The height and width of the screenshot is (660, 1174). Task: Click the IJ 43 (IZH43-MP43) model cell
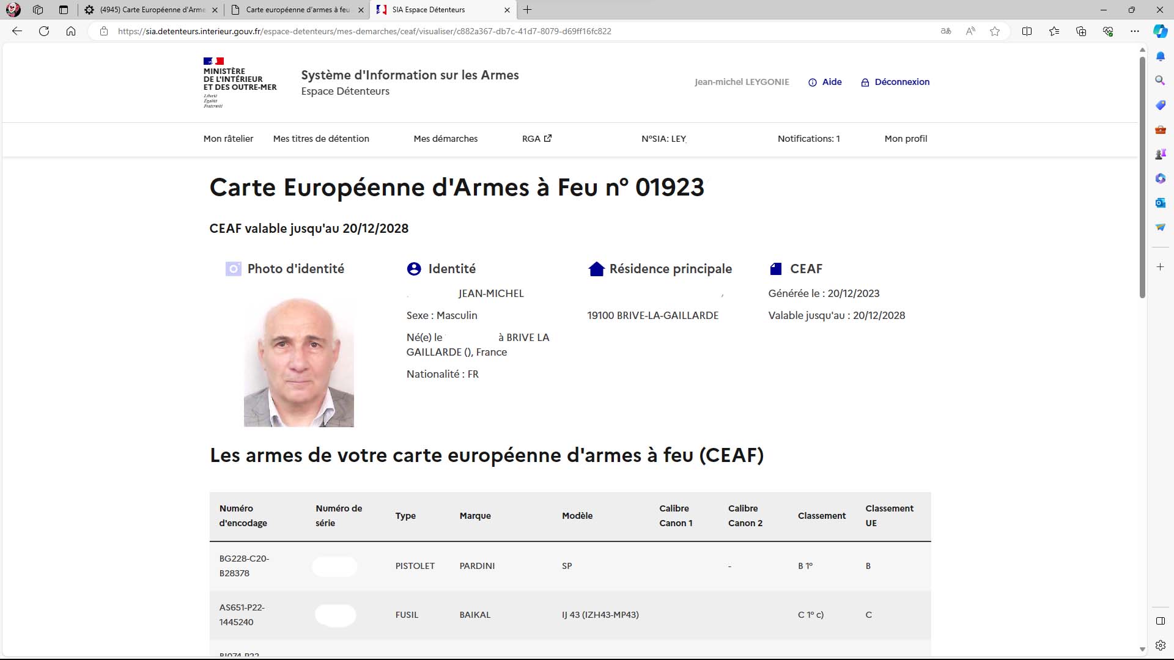(x=600, y=615)
